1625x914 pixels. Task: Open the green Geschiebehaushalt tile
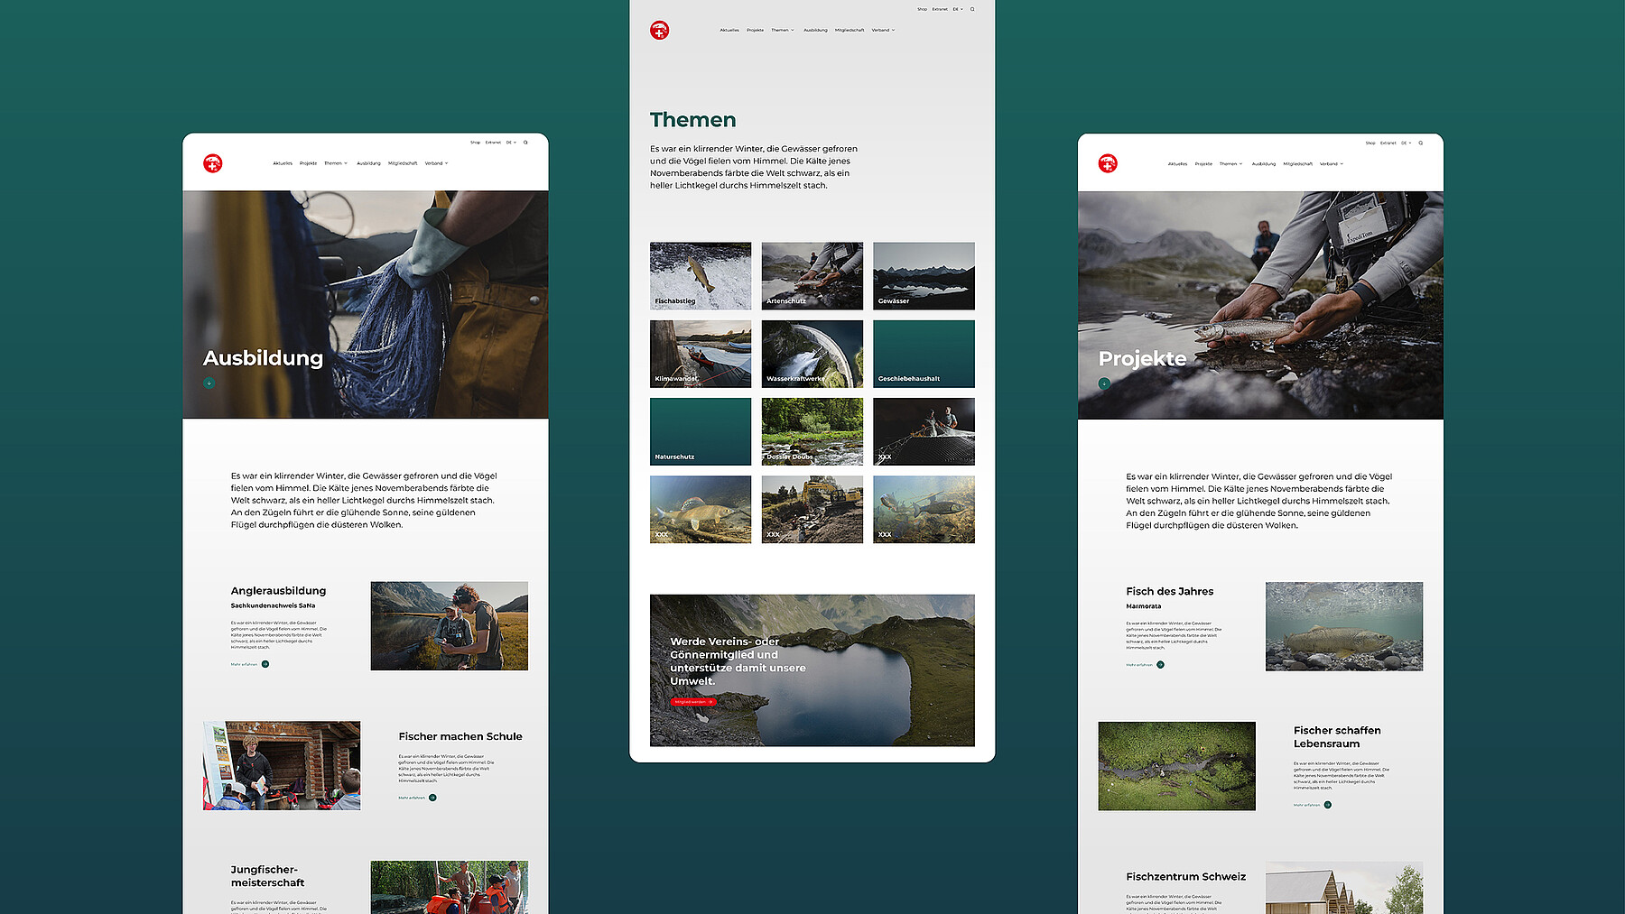click(x=924, y=354)
